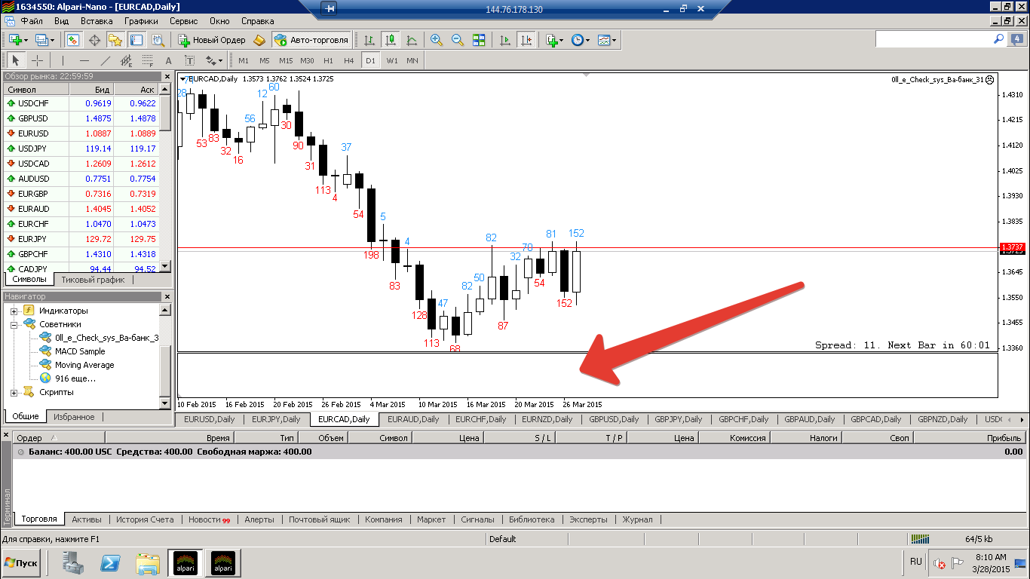Toggle the Navigator folder-star icon
This screenshot has height=579, width=1030.
(x=115, y=40)
